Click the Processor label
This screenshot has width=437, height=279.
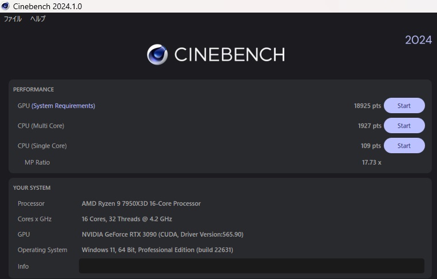click(31, 204)
